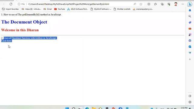Open the sidebar Shopping tag icon

click(190, 22)
